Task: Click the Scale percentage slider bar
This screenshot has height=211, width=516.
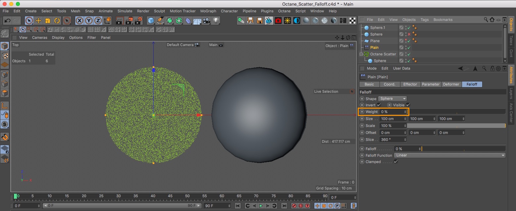Action: tap(456, 126)
